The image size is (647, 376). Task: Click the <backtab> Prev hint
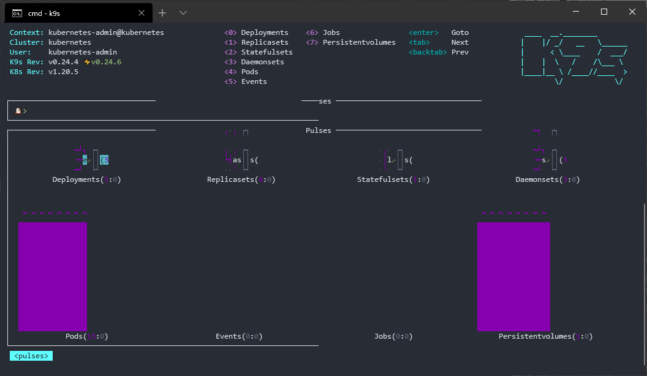pos(439,53)
